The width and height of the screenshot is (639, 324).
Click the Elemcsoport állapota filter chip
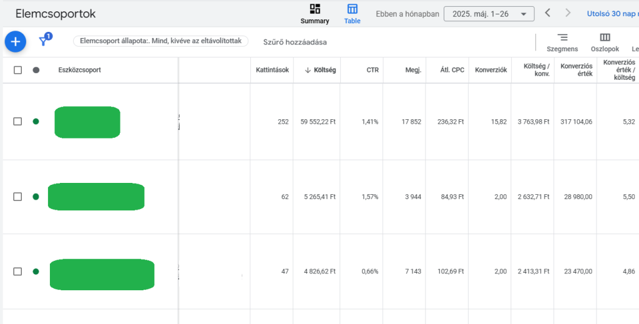click(x=160, y=41)
